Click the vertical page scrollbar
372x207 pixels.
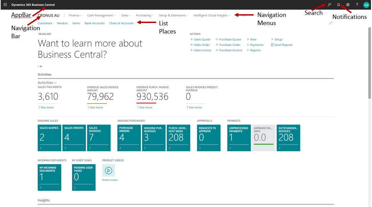369,101
